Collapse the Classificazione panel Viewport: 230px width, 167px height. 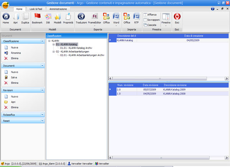42,41
